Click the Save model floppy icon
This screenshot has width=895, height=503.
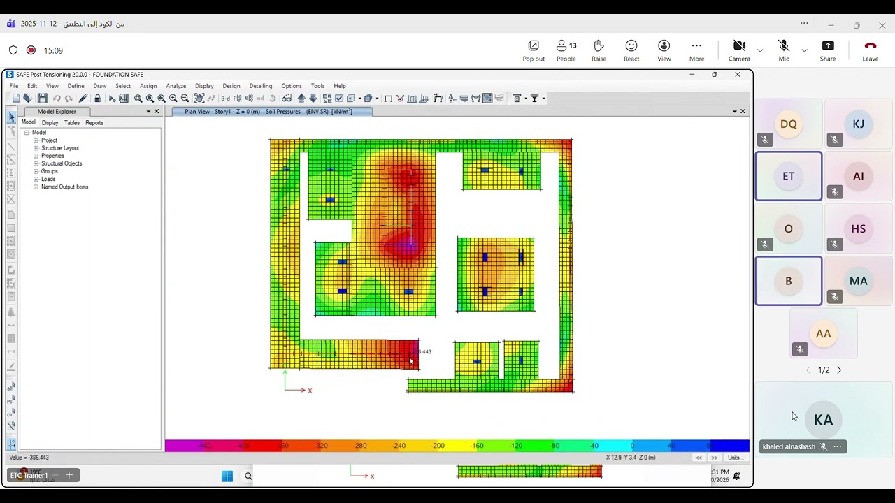pos(42,99)
